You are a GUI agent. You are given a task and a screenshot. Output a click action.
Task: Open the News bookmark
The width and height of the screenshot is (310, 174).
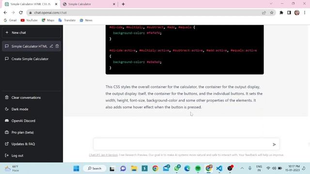click(86, 20)
